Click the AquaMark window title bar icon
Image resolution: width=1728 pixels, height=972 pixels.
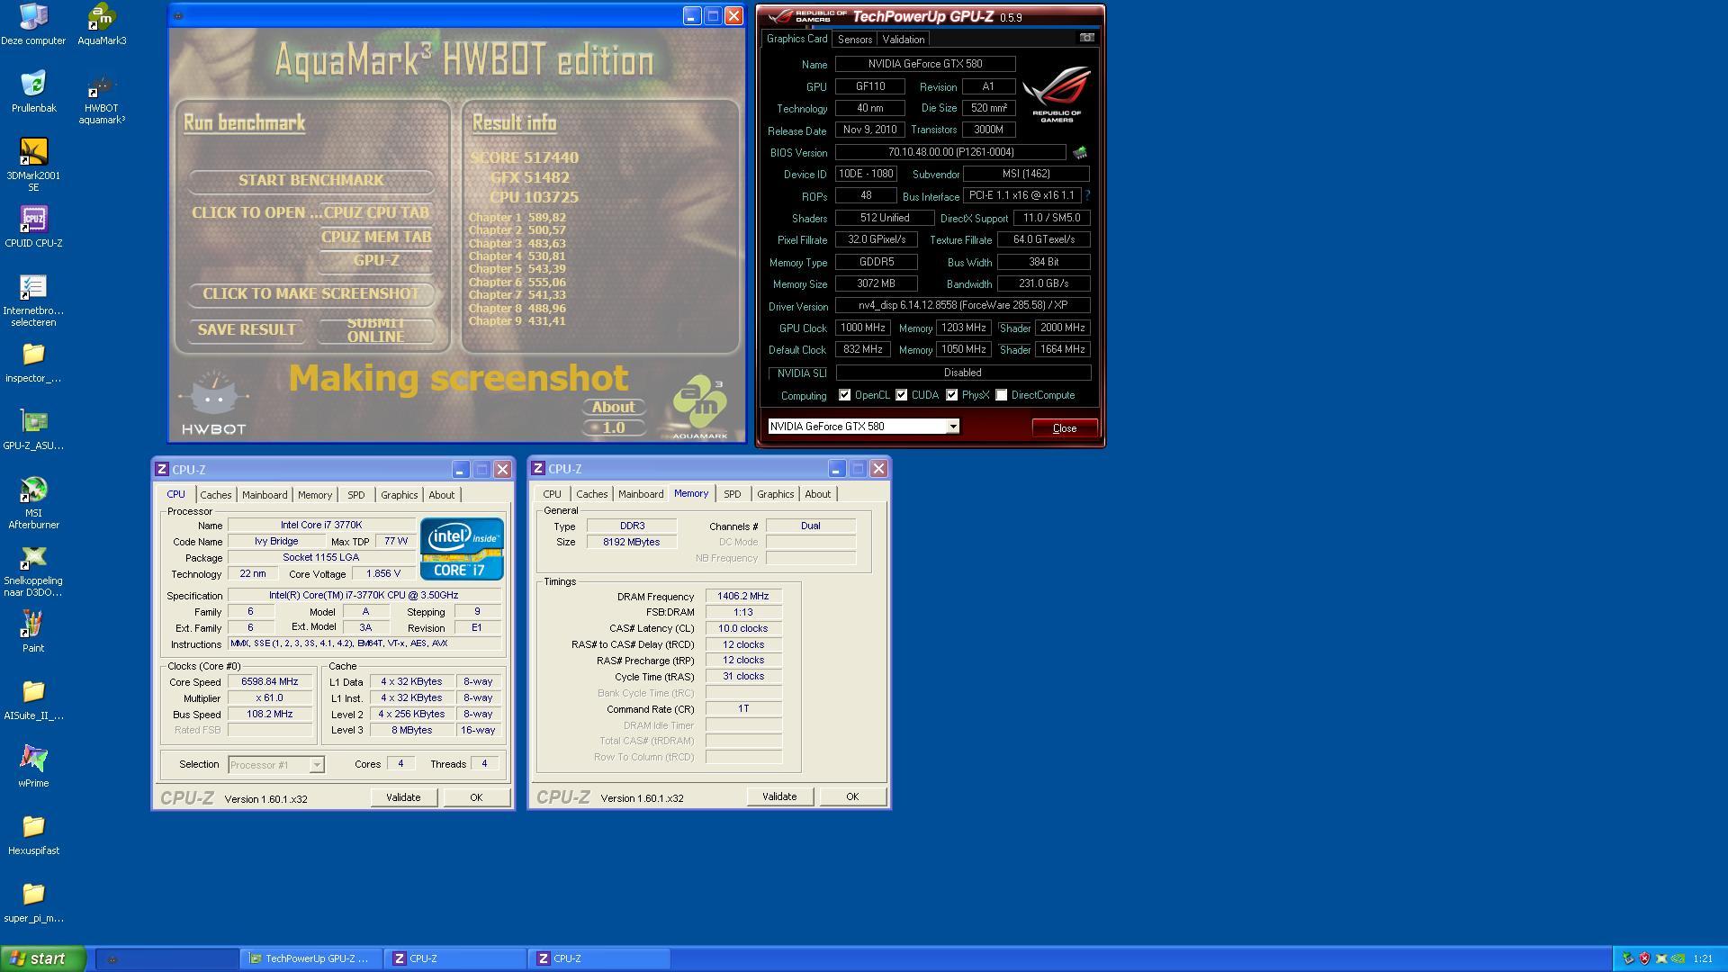178,15
